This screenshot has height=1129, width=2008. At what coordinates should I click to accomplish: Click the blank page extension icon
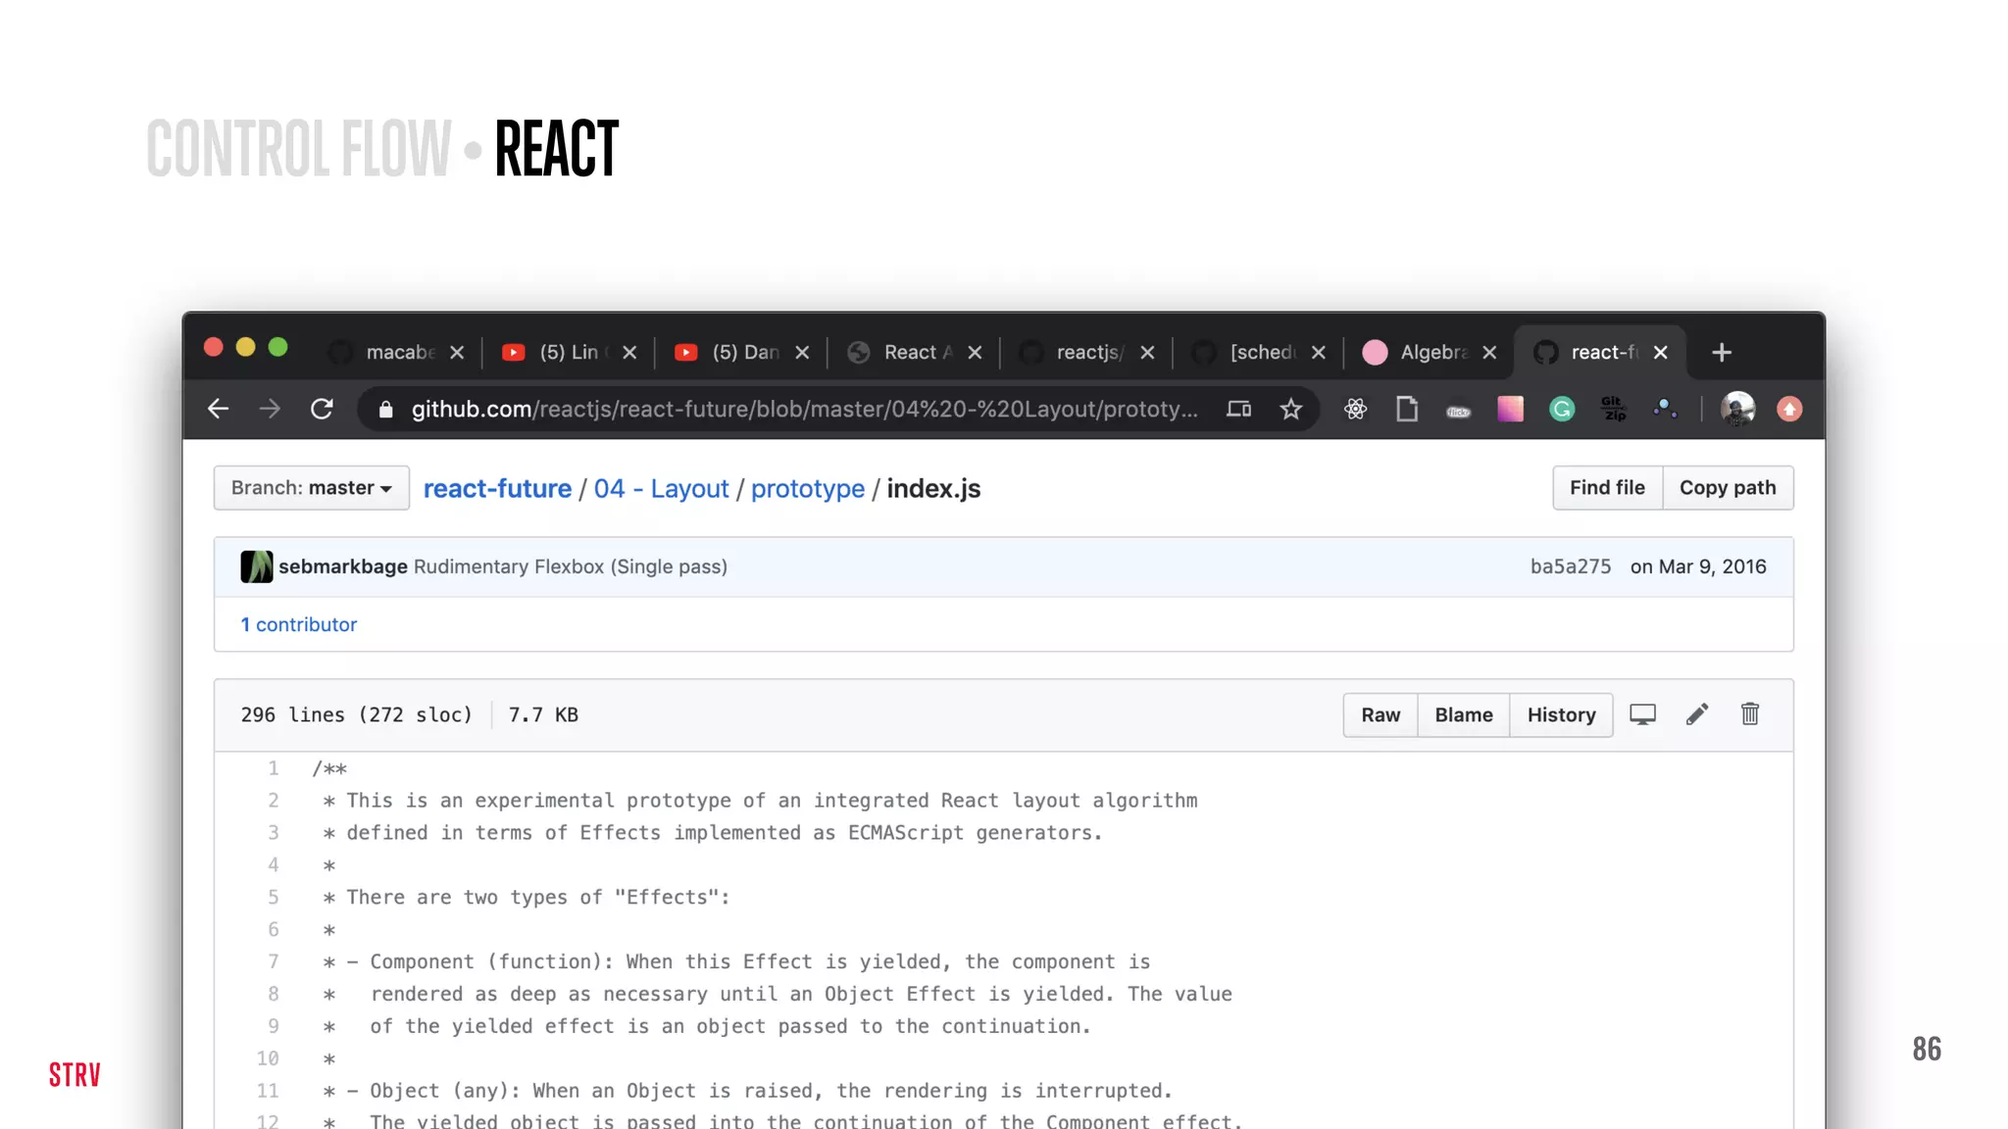point(1407,409)
